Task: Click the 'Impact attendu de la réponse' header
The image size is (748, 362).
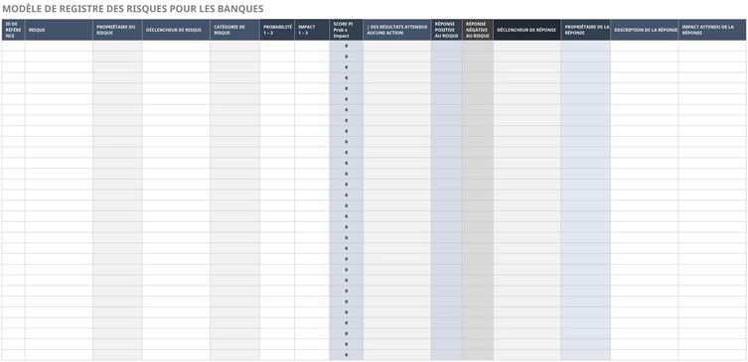Action: (712, 30)
